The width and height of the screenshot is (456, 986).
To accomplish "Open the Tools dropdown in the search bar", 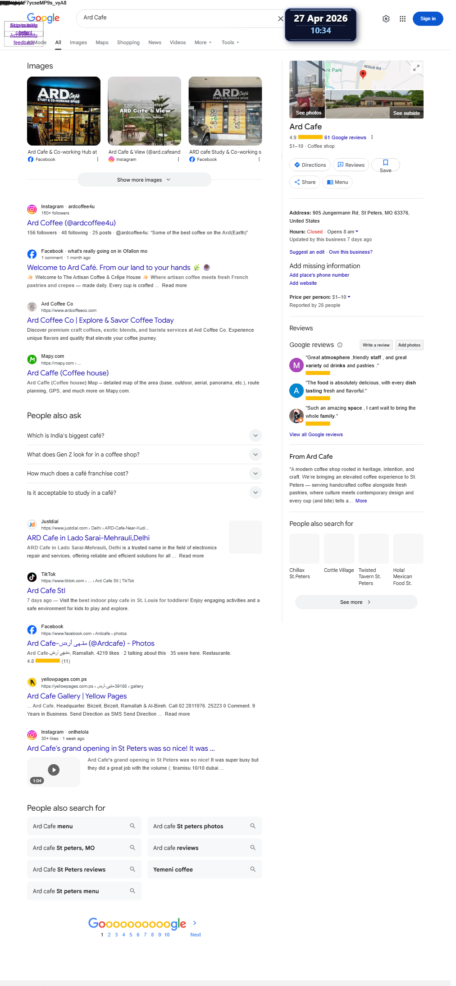I will (x=230, y=42).
